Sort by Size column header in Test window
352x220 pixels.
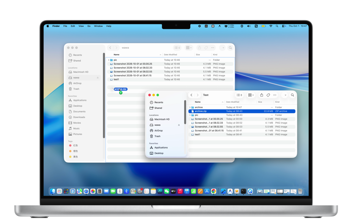(x=260, y=102)
